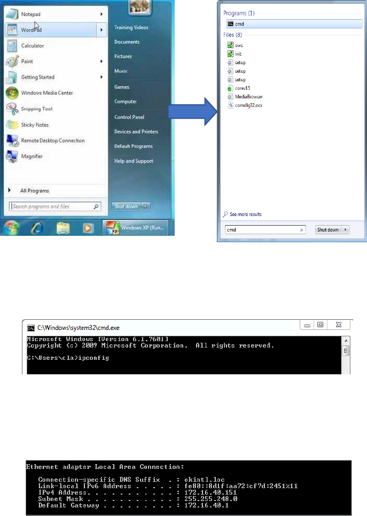Open Default Programs
The image size is (367, 516).
click(x=133, y=146)
